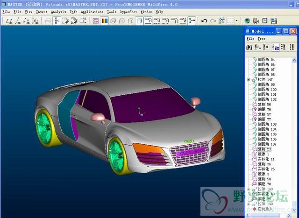Image resolution: width=299 pixels, height=218 pixels.
Task: Click the Redo arrow in the toolbar
Action: pos(213,21)
